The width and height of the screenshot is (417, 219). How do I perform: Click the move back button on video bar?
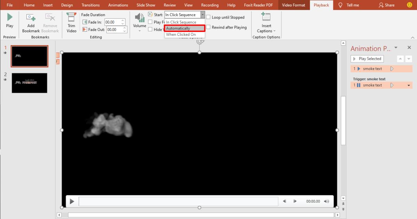click(x=284, y=201)
